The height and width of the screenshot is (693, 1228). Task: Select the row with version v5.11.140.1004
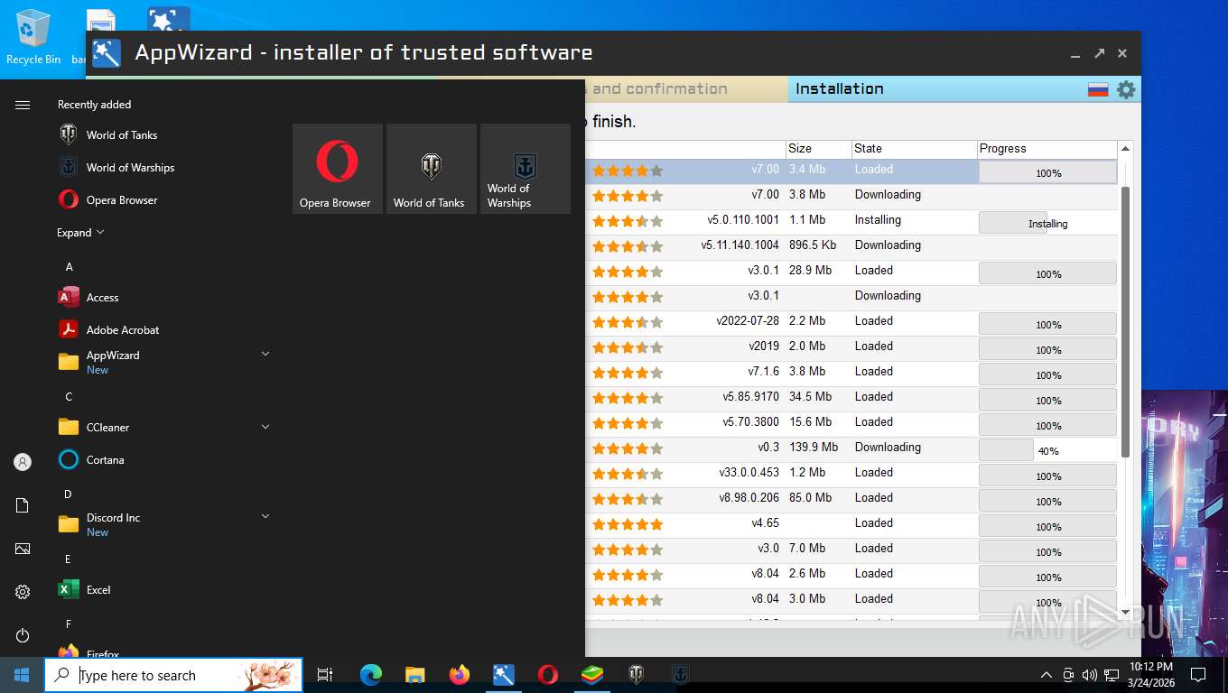click(851, 245)
